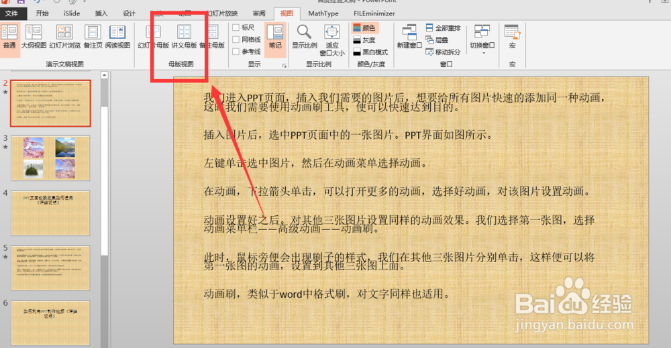Click Arrange All (全部重排)
The image size is (671, 348).
[443, 27]
